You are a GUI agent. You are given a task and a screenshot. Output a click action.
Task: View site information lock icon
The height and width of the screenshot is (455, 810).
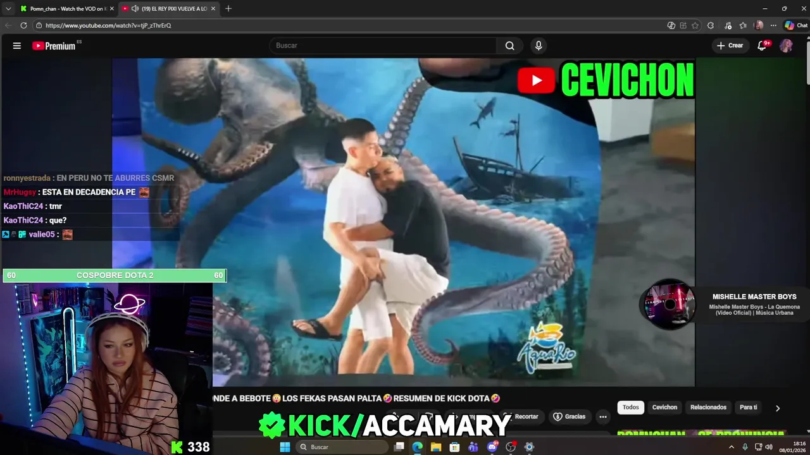pyautogui.click(x=39, y=25)
